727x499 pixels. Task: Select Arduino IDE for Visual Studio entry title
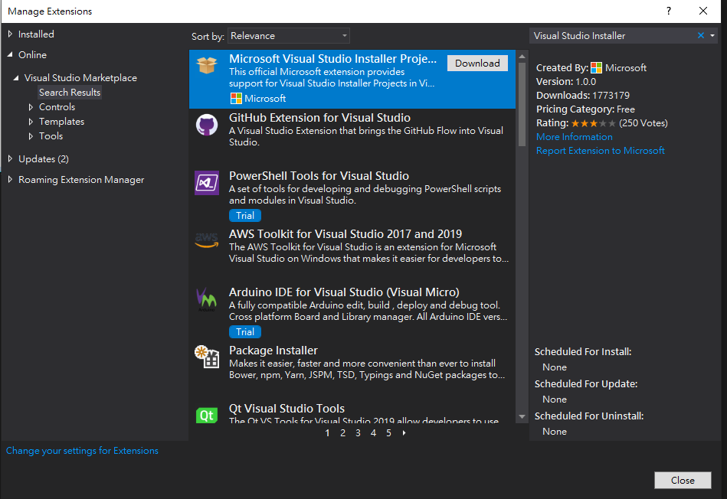pos(344,292)
